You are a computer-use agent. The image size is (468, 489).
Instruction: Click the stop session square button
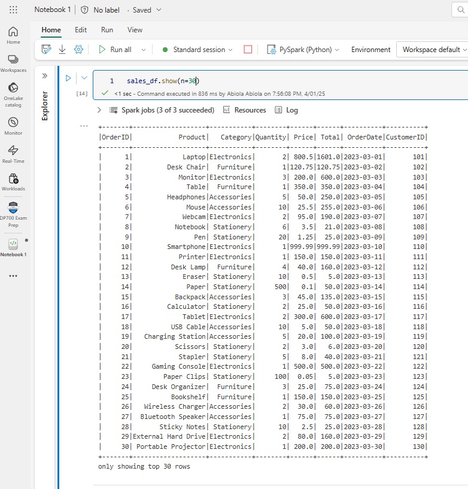[248, 50]
